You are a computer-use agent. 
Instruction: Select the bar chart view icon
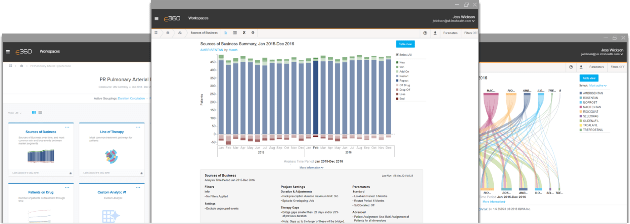point(226,33)
